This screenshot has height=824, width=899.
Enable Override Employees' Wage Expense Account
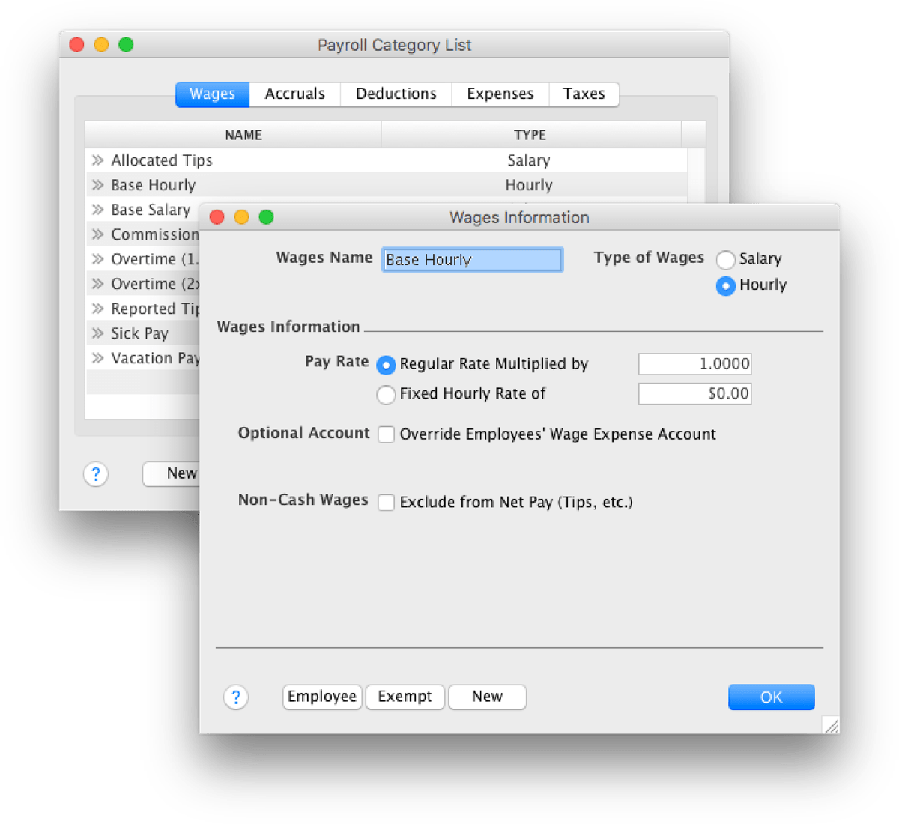pyautogui.click(x=386, y=434)
